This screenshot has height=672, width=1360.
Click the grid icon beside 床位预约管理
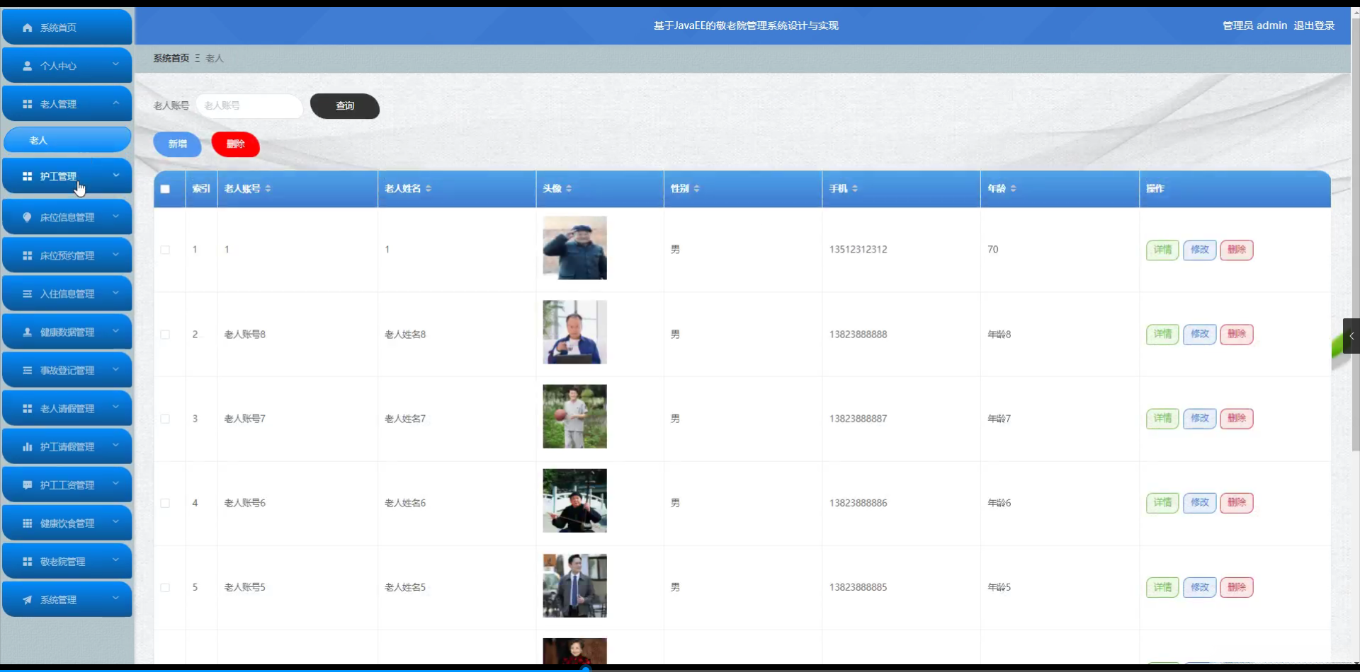coord(27,255)
